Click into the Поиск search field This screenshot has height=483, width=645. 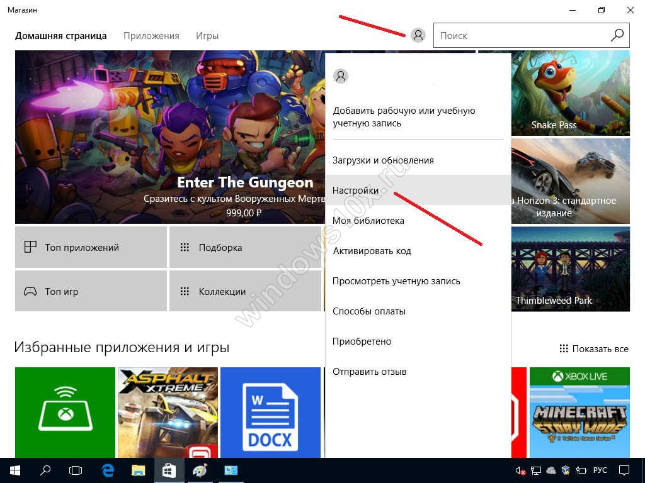520,36
